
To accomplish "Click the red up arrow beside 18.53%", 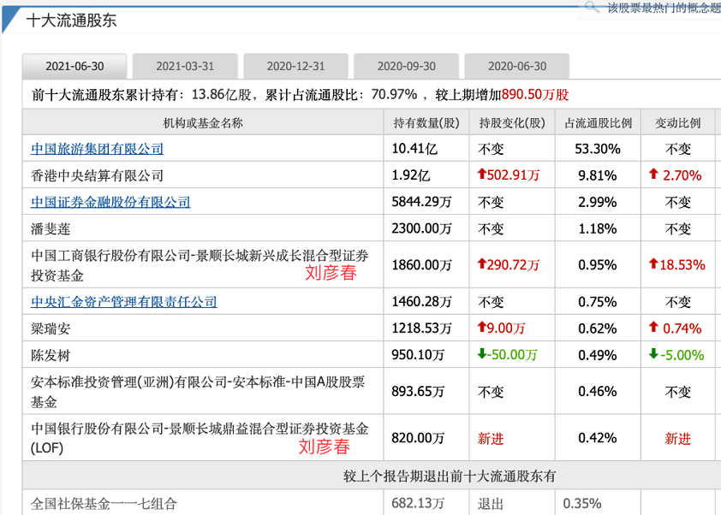I will 653,263.
